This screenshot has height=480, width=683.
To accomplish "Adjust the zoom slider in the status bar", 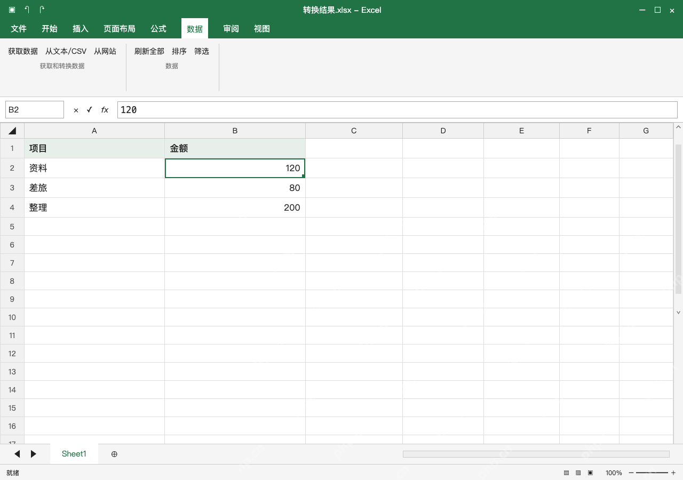I will pyautogui.click(x=652, y=473).
